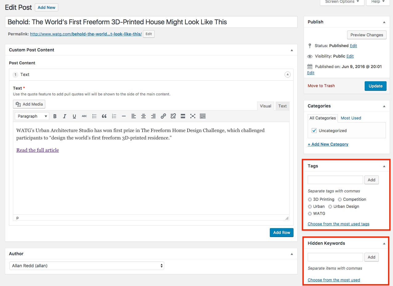Open the Paragraph format dropdown
Viewport: 393px width, 286px height.
pyautogui.click(x=32, y=116)
